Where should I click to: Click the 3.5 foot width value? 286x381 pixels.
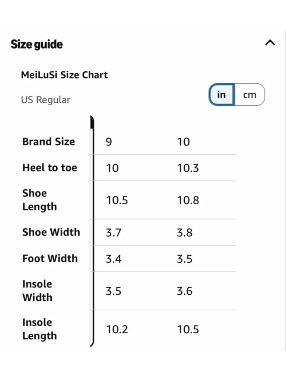(x=185, y=259)
